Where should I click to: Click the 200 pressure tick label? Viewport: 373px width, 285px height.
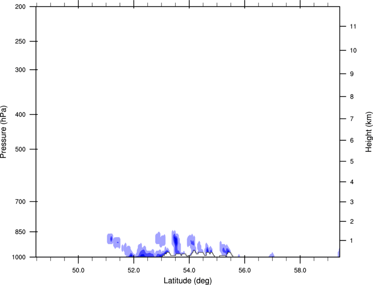(x=20, y=7)
